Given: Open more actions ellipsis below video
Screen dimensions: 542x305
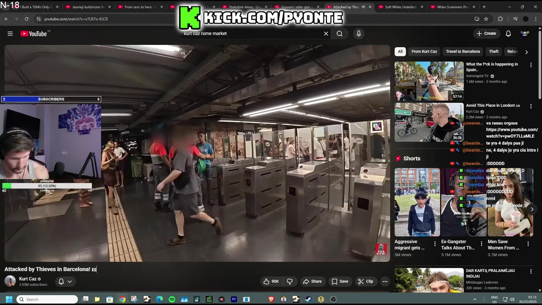Looking at the screenshot, I should coord(385,281).
